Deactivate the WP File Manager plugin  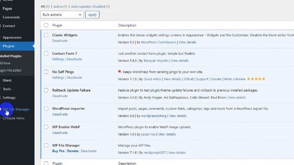(89, 151)
